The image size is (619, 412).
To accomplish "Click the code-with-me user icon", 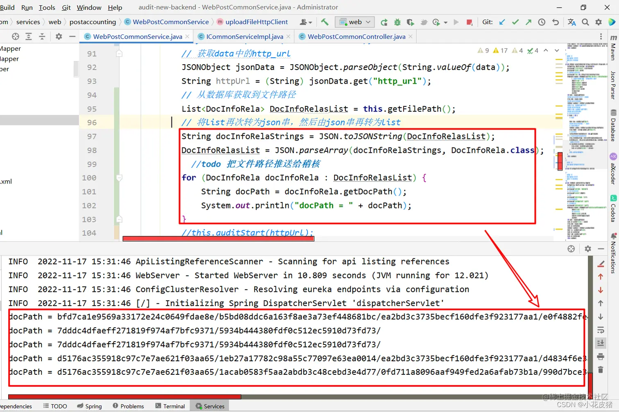I will click(x=306, y=22).
